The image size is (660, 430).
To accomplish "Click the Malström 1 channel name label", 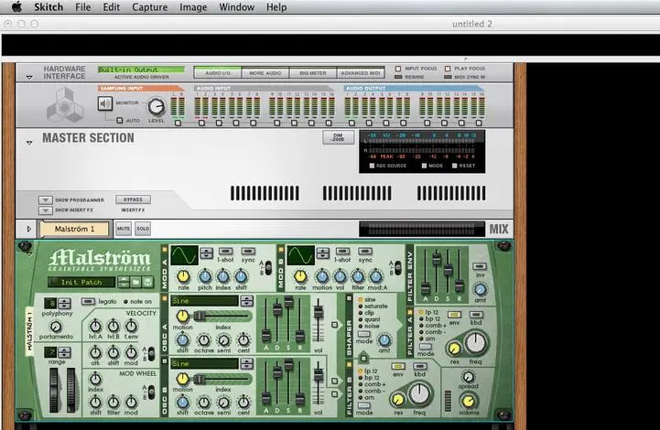I will coord(74,230).
